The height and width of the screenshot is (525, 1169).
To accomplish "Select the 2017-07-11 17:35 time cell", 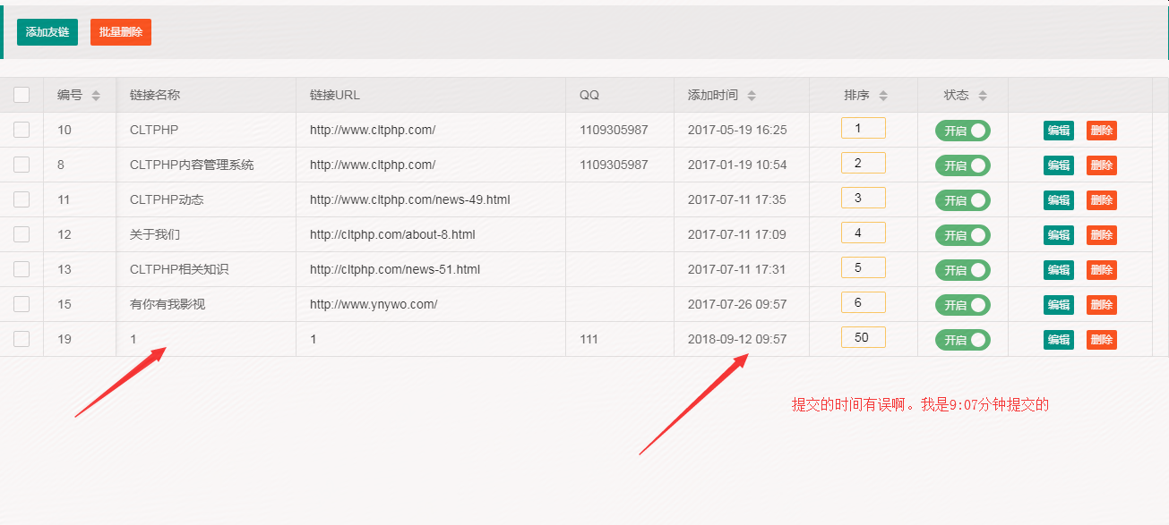I will 742,199.
